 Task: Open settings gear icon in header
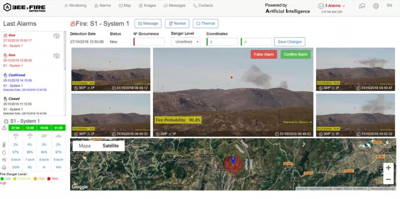[376, 6]
